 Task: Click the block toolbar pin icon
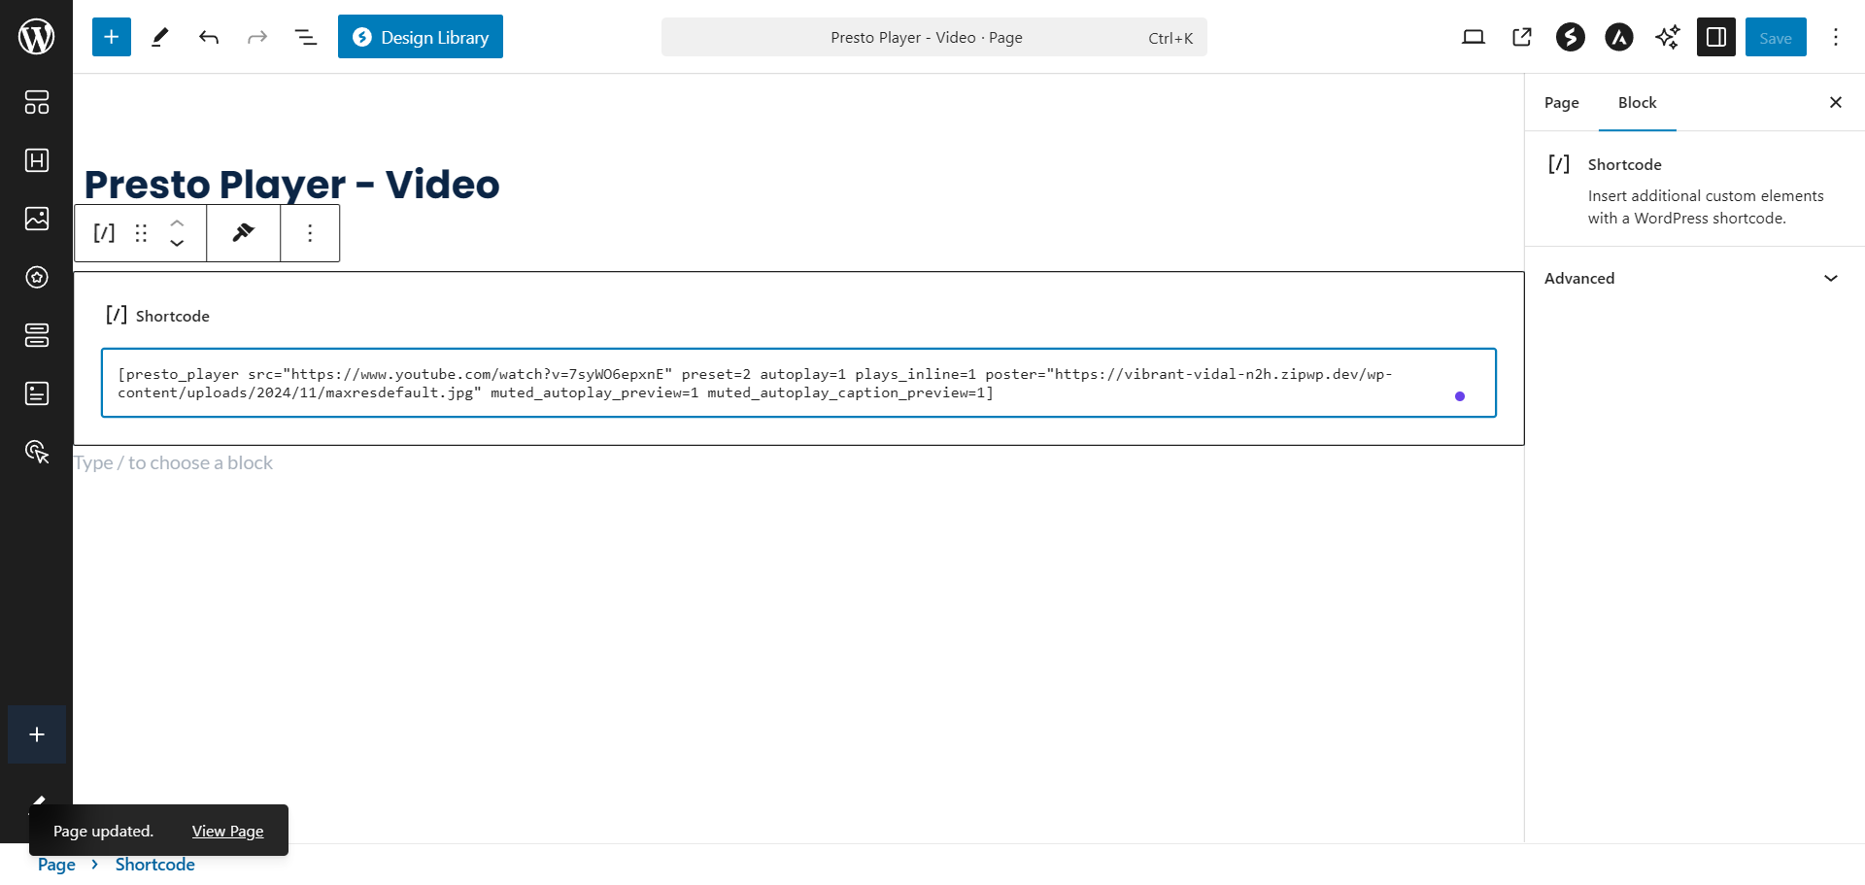244,233
